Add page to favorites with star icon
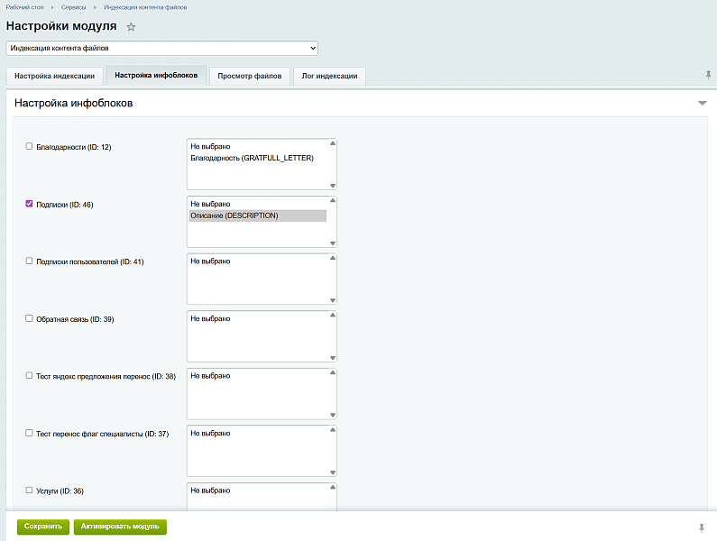This screenshot has width=717, height=541. (131, 27)
